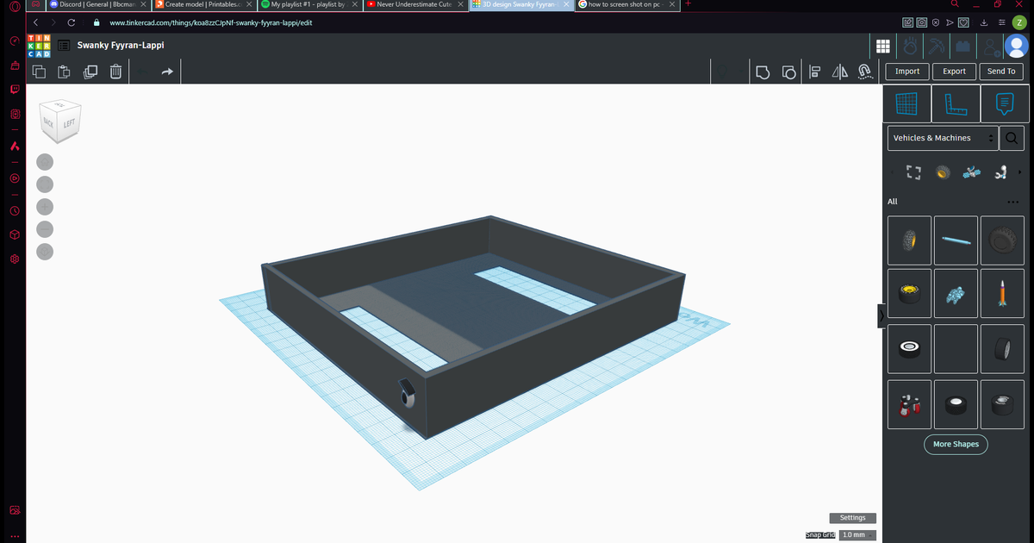The image size is (1034, 543).
Task: Select the Flip/Mirror tool
Action: 840,72
